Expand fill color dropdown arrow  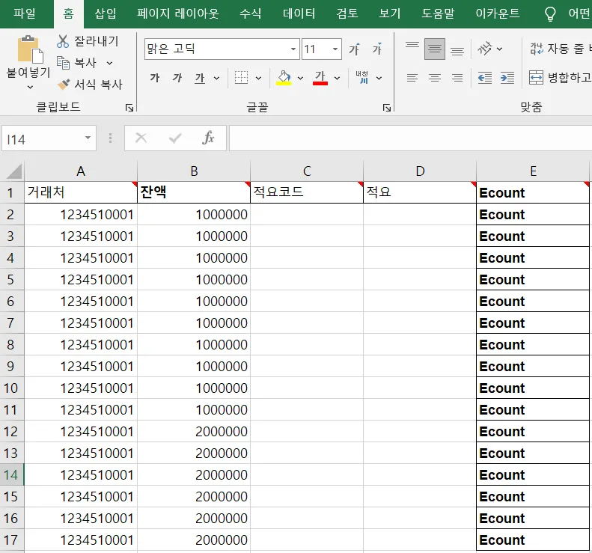[301, 78]
